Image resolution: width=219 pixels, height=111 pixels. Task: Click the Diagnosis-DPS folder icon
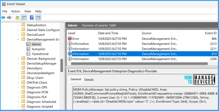click(23, 87)
